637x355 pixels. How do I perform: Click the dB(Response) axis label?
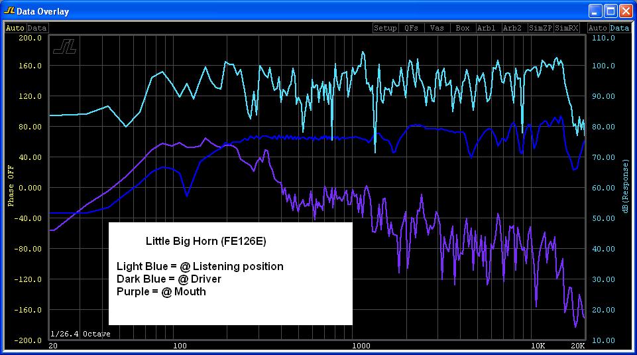coord(626,186)
